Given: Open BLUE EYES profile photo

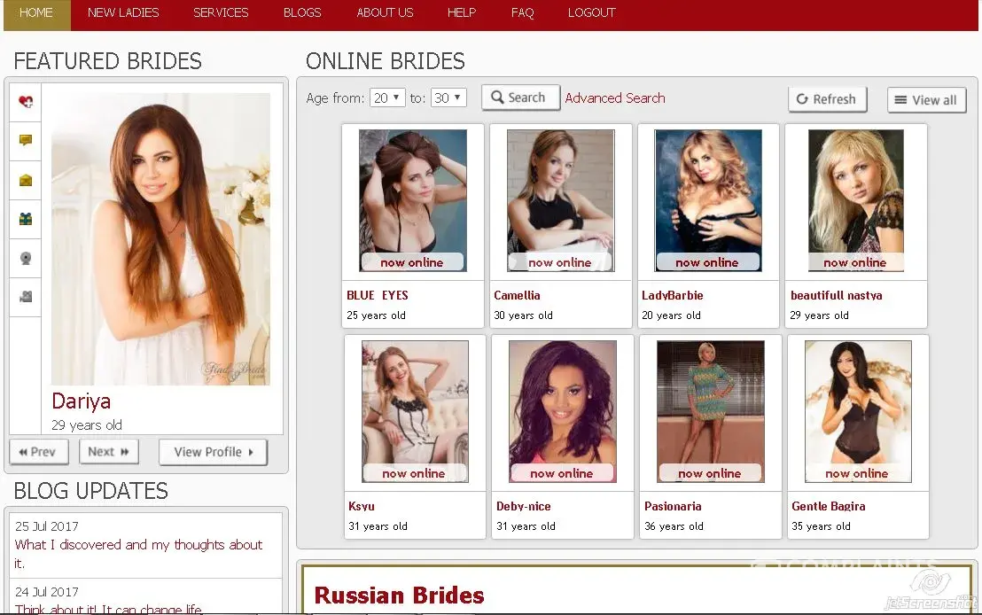Looking at the screenshot, I should [413, 200].
